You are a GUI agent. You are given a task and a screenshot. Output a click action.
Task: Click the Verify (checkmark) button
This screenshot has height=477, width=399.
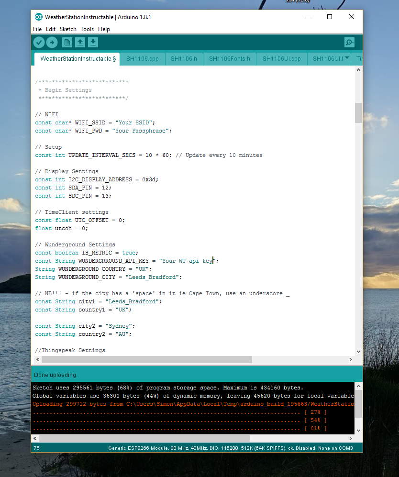(39, 42)
